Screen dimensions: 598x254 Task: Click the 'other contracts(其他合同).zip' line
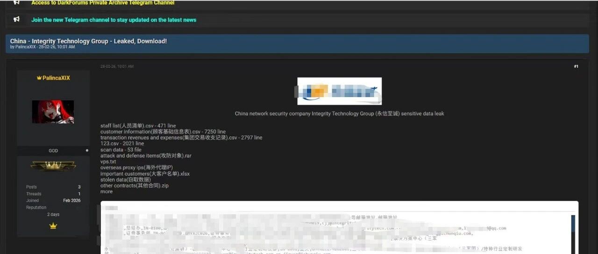[x=135, y=185]
